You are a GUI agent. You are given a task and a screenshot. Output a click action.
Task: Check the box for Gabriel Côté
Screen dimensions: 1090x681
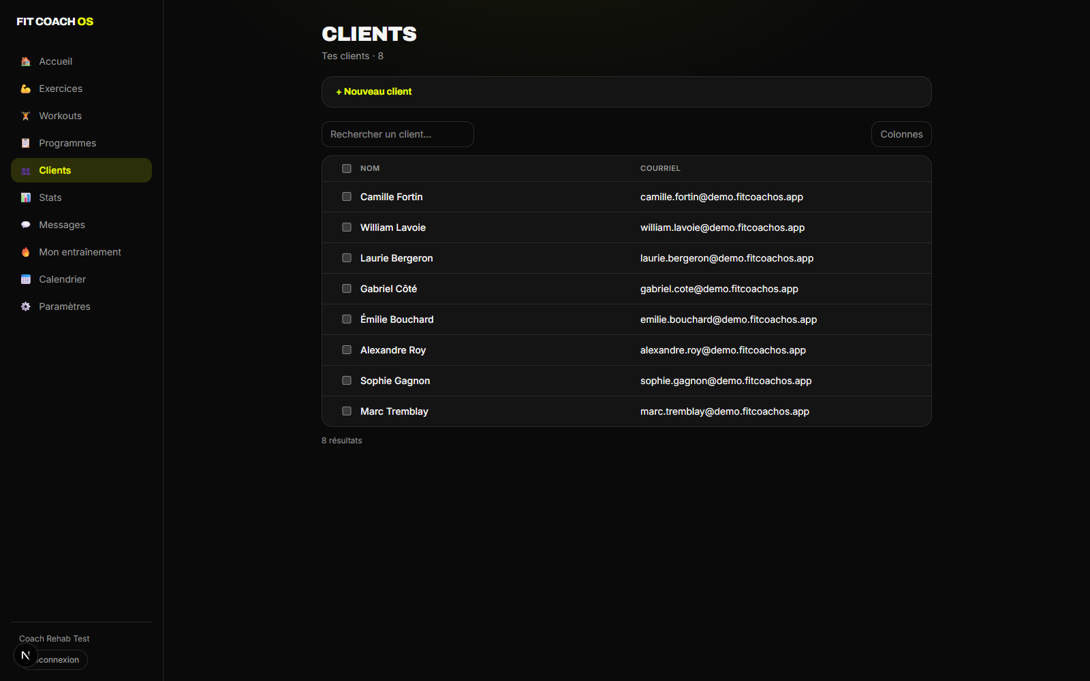[347, 289]
